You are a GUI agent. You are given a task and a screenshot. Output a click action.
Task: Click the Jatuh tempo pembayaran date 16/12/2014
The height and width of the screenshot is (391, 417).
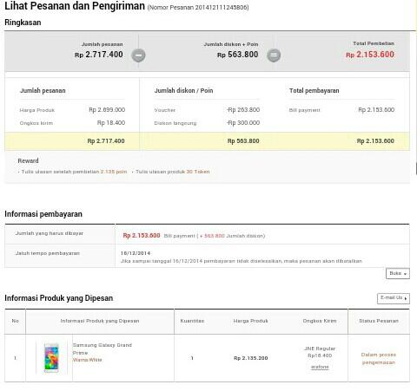tap(136, 253)
